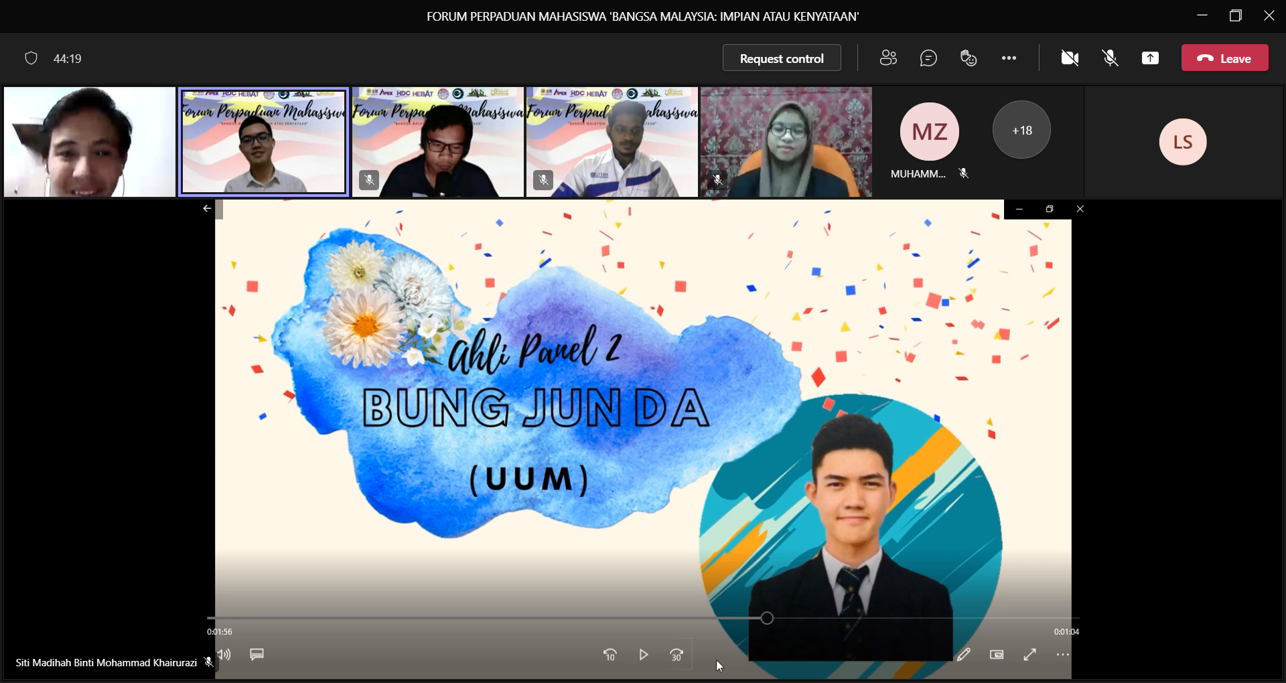This screenshot has width=1286, height=683.
Task: Click the video progress slider handle
Action: click(x=767, y=618)
